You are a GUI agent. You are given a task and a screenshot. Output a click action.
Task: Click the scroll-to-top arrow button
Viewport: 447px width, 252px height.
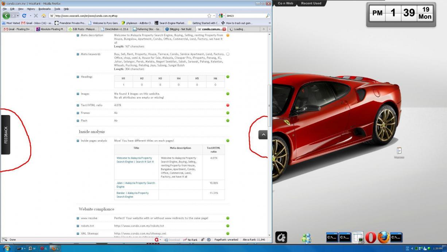[263, 135]
